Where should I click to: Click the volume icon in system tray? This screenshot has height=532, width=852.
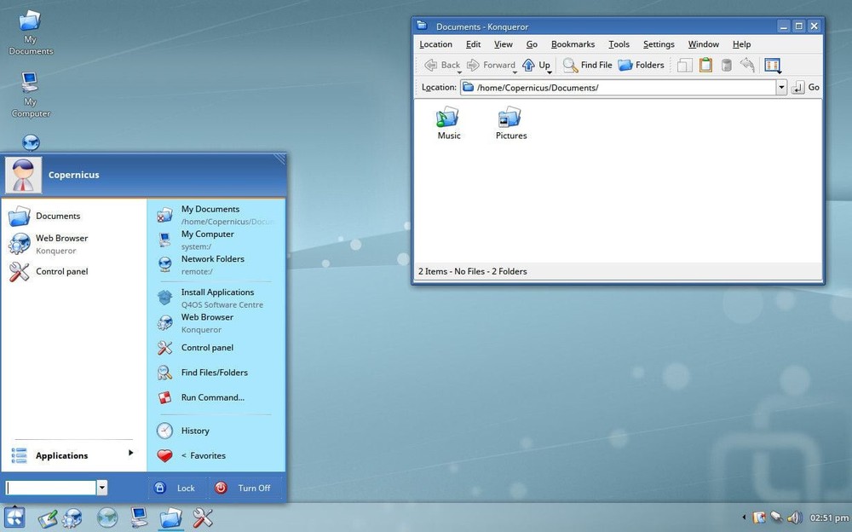pos(794,518)
